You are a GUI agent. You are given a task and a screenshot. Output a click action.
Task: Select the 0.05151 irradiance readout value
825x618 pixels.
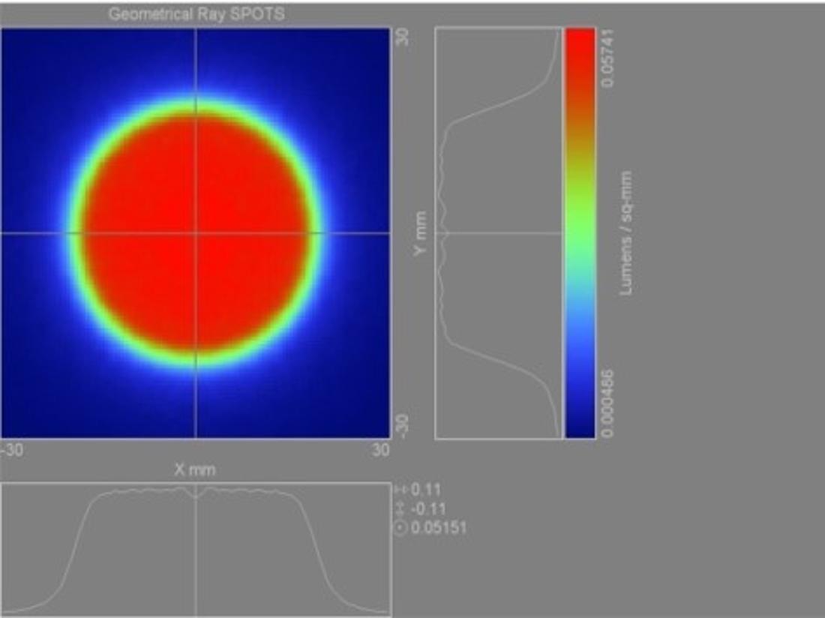tap(439, 528)
